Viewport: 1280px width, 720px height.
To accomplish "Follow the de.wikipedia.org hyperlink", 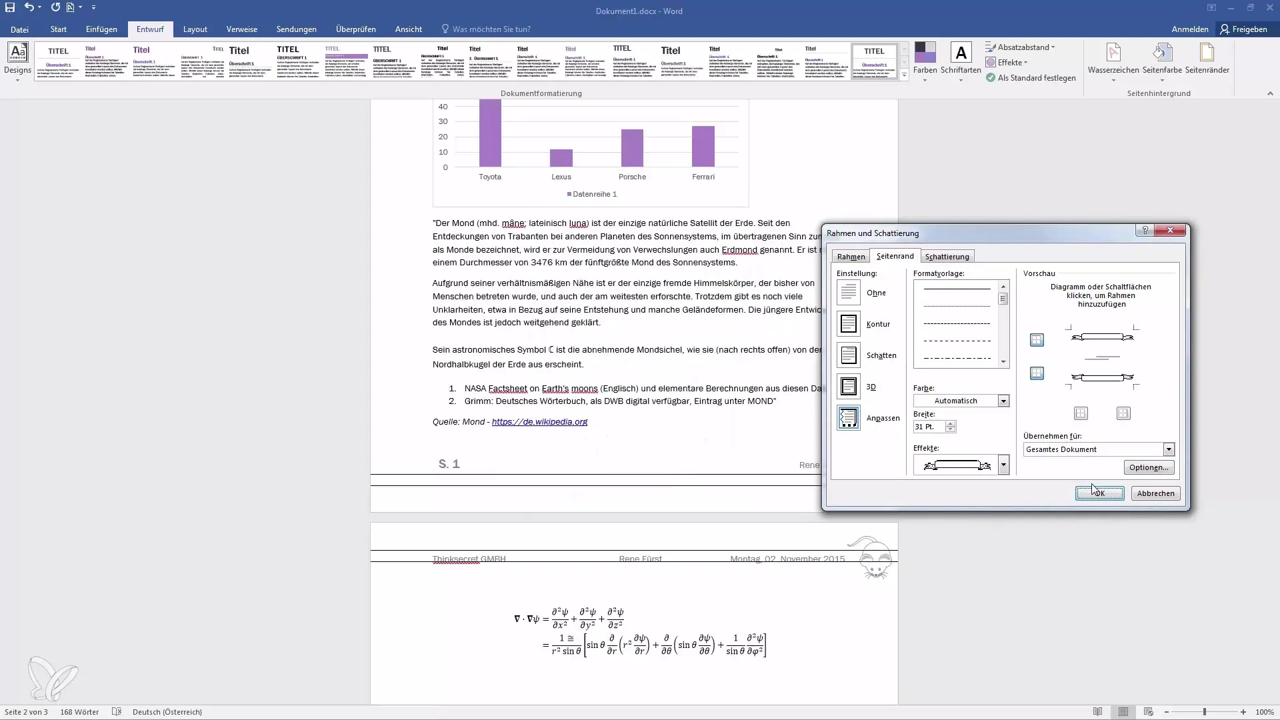I will tap(539, 422).
